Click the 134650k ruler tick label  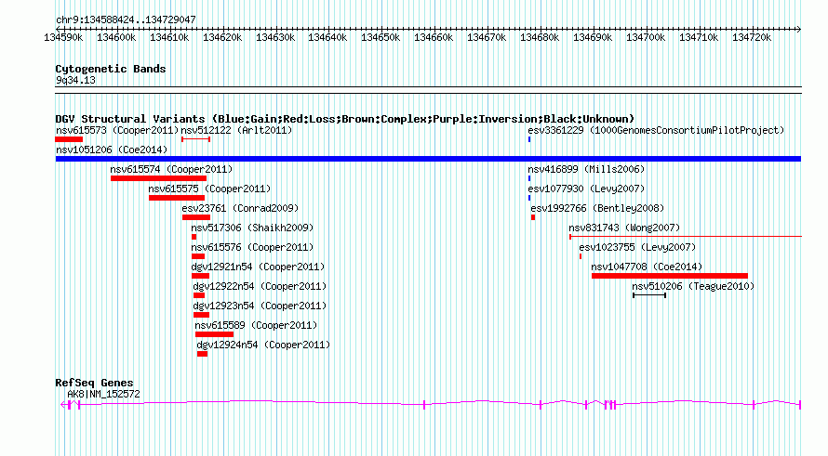pyautogui.click(x=381, y=37)
